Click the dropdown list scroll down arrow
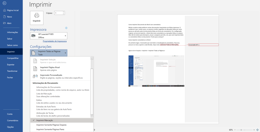The image size is (260, 132). coord(92,116)
